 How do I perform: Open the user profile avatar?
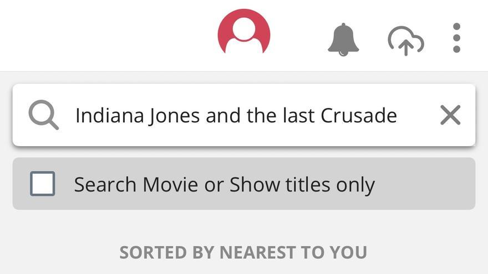[x=243, y=34]
